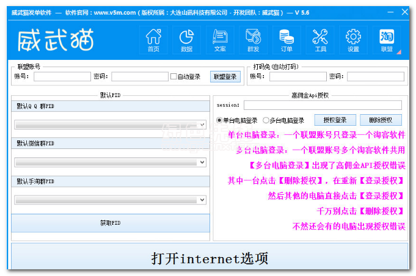Focus the 联盟账号 账号 input field

pos(62,76)
